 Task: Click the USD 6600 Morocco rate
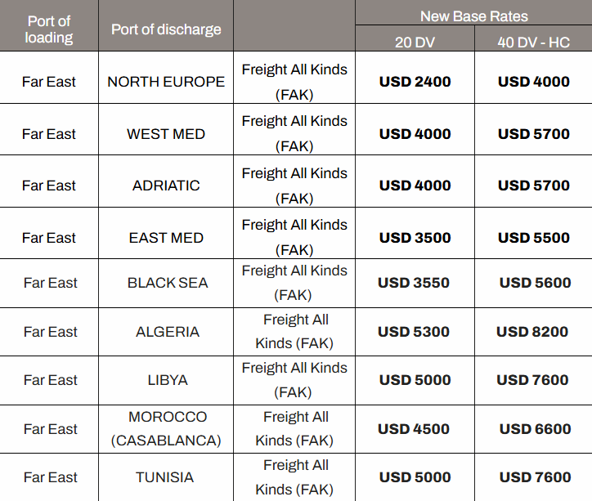(535, 429)
